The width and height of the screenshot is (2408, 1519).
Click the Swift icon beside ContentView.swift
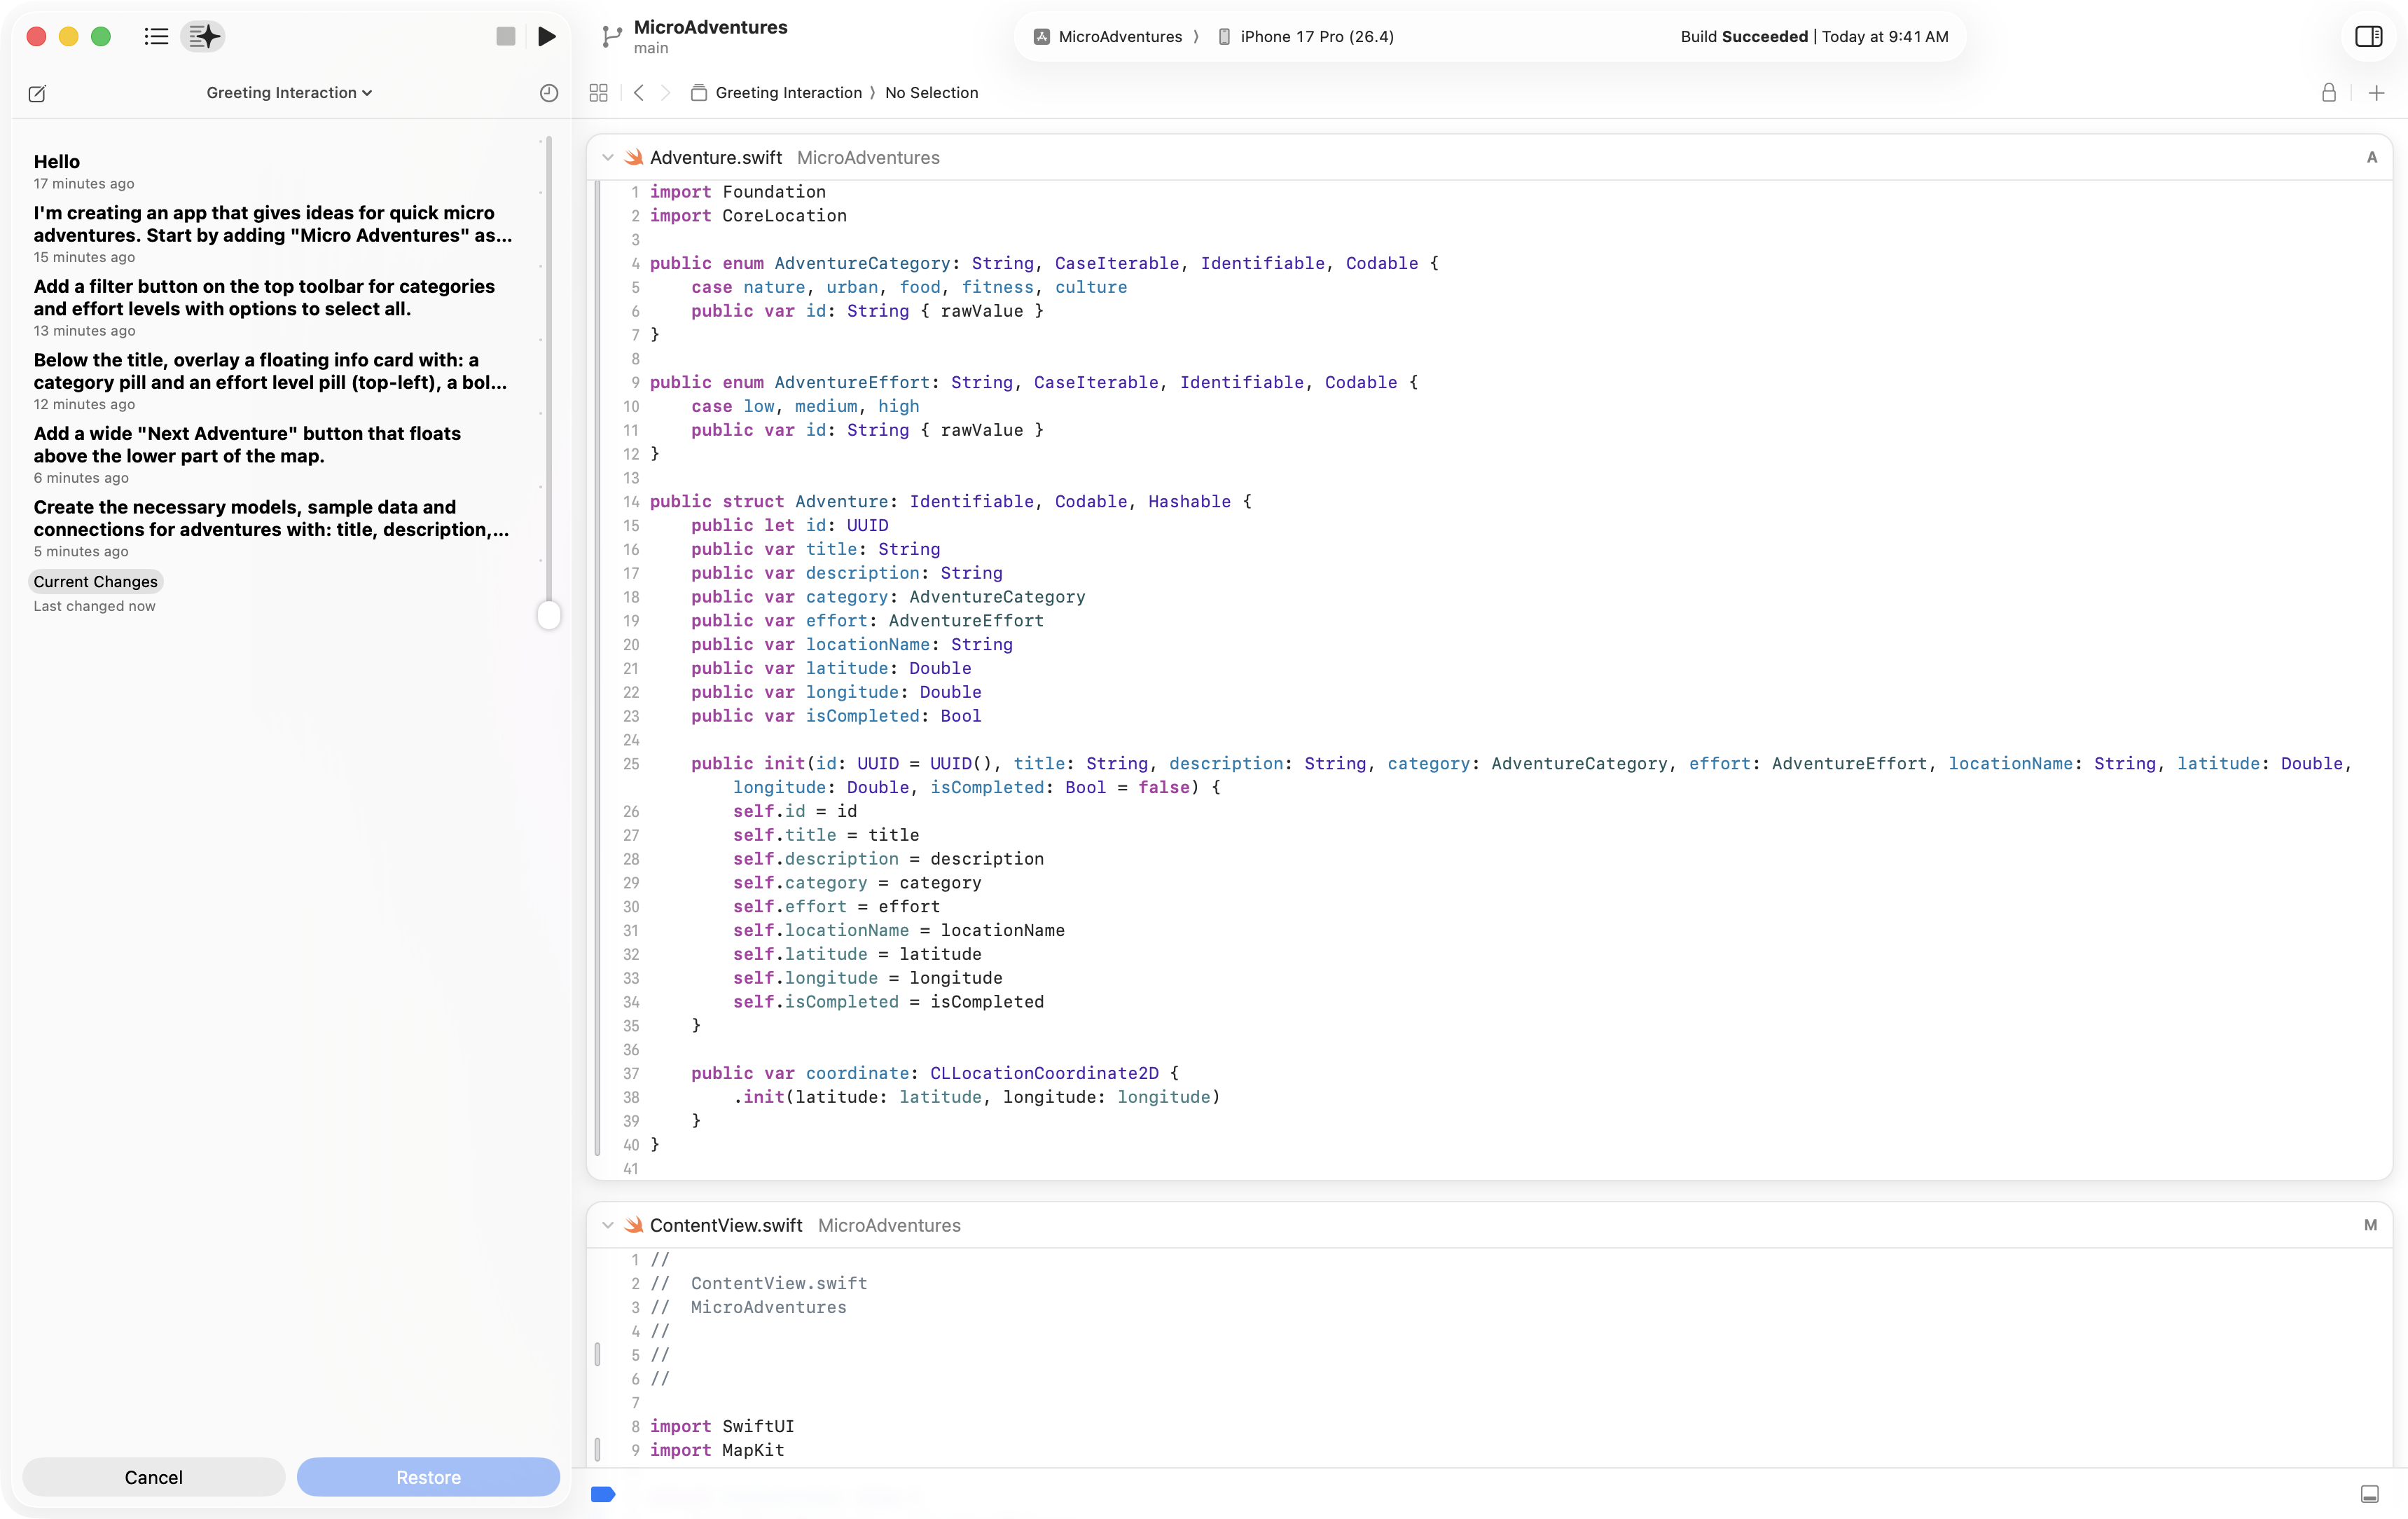pyautogui.click(x=634, y=1226)
